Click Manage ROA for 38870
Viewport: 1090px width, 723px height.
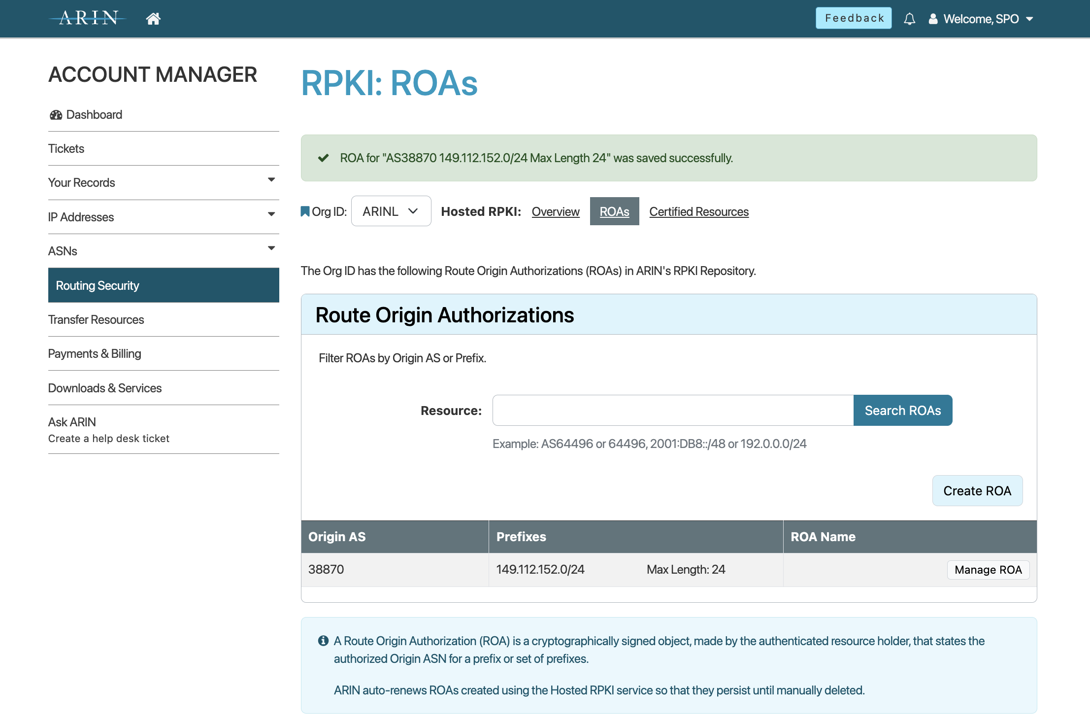(x=988, y=570)
